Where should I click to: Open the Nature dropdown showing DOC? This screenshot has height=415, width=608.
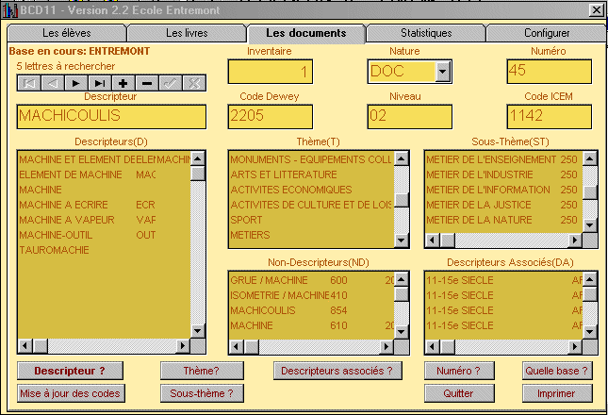(443, 72)
